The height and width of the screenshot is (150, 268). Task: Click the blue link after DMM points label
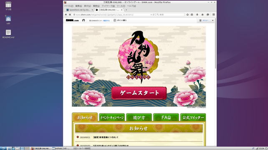pos(106,21)
